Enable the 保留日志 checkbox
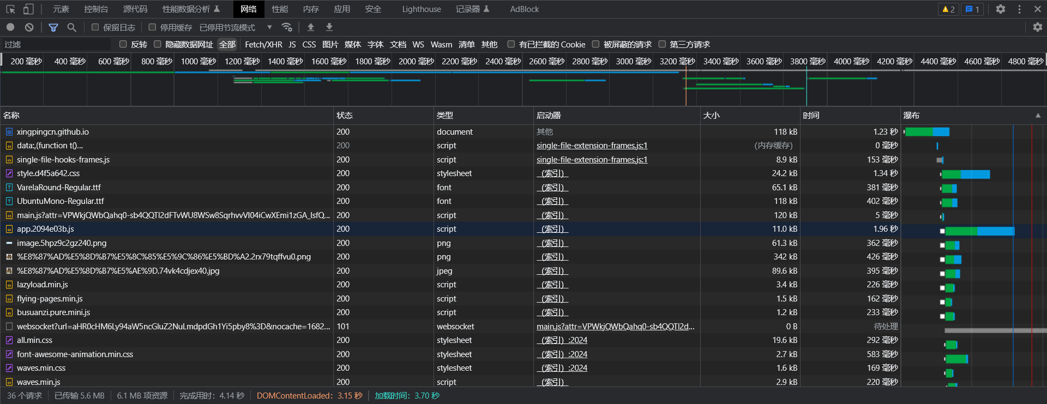 click(x=95, y=27)
